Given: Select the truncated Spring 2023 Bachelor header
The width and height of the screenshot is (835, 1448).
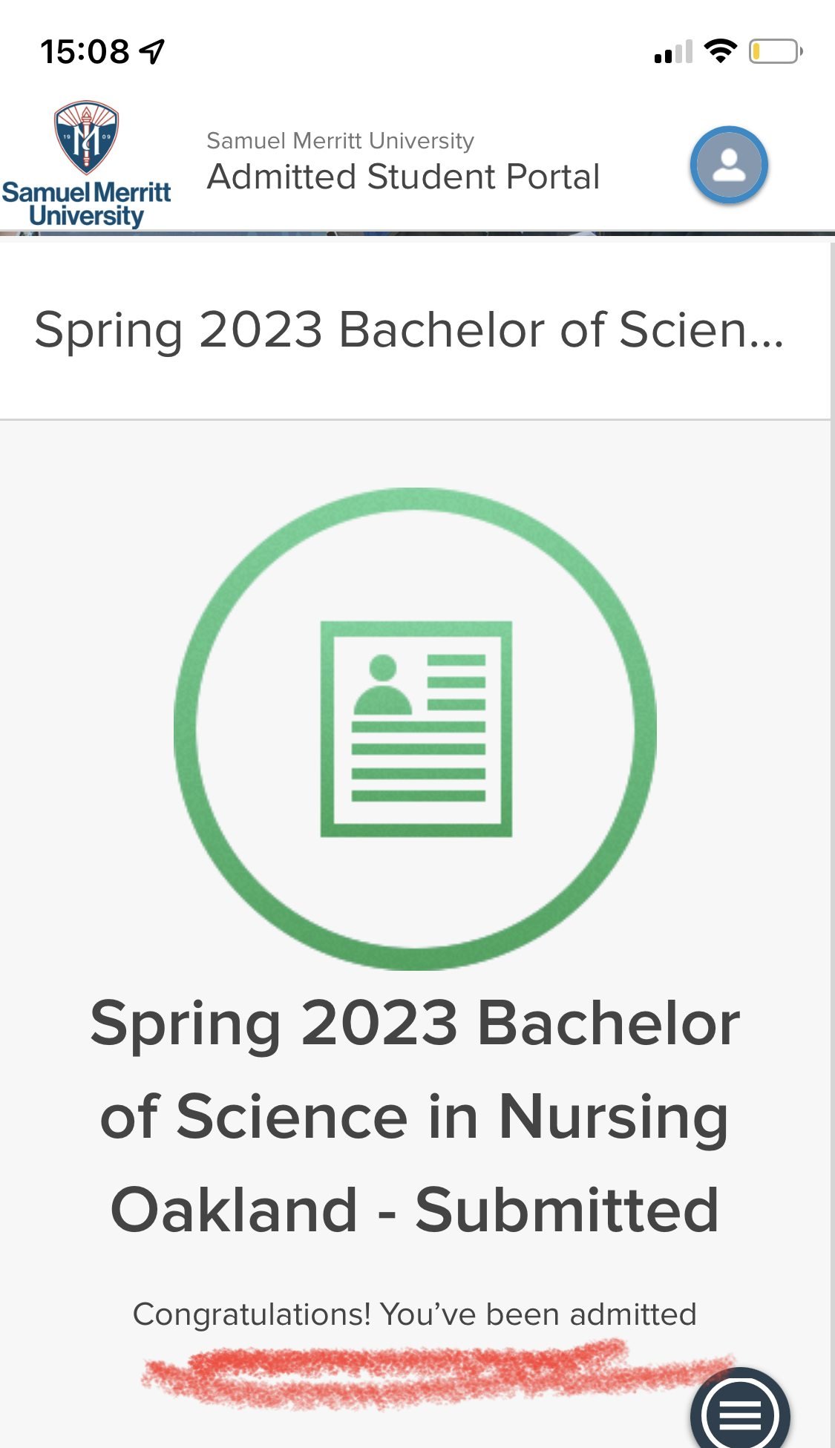Looking at the screenshot, I should [x=409, y=330].
